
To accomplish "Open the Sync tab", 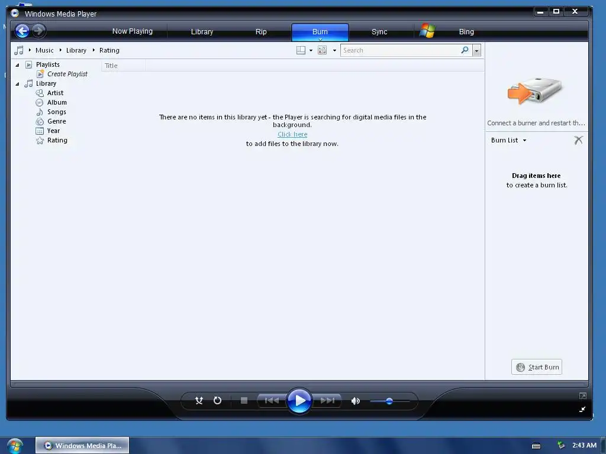I will [379, 32].
